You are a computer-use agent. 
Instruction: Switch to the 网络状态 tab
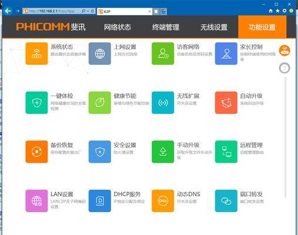coord(117,27)
